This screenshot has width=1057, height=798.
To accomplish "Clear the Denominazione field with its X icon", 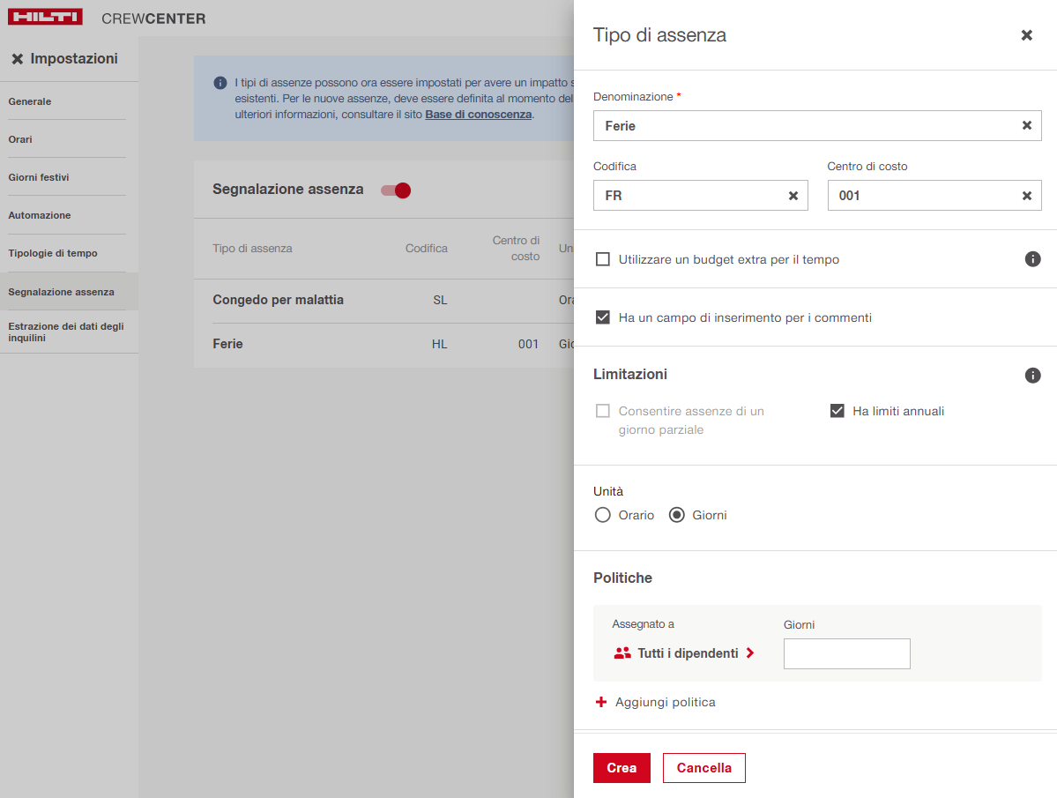I will pos(1026,126).
